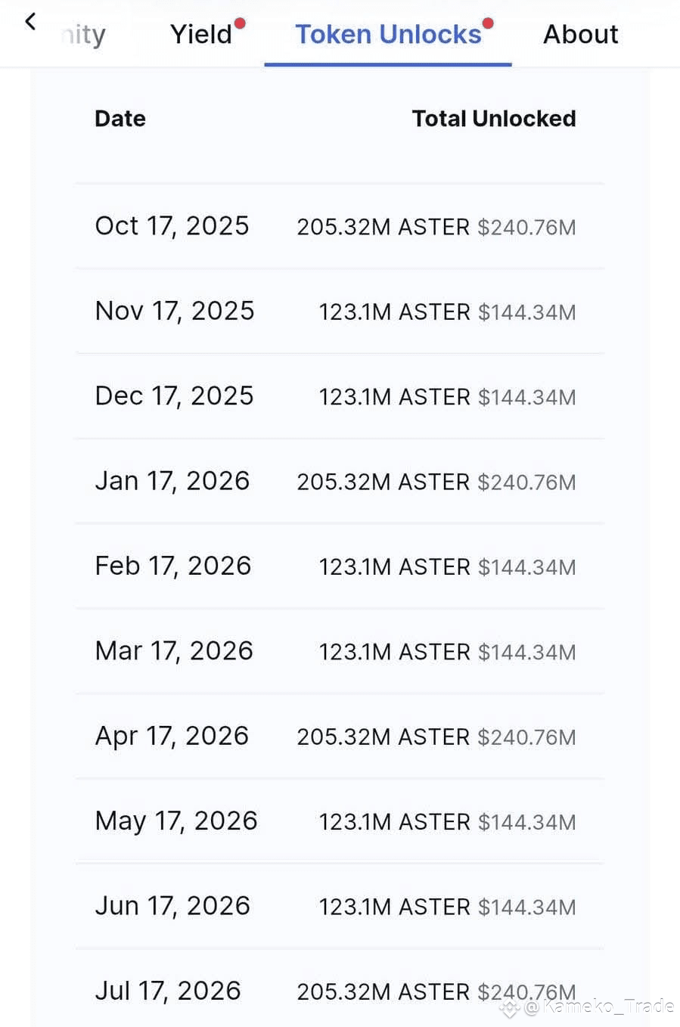The height and width of the screenshot is (1027, 680).
Task: Switch to the About tab
Action: pyautogui.click(x=580, y=34)
